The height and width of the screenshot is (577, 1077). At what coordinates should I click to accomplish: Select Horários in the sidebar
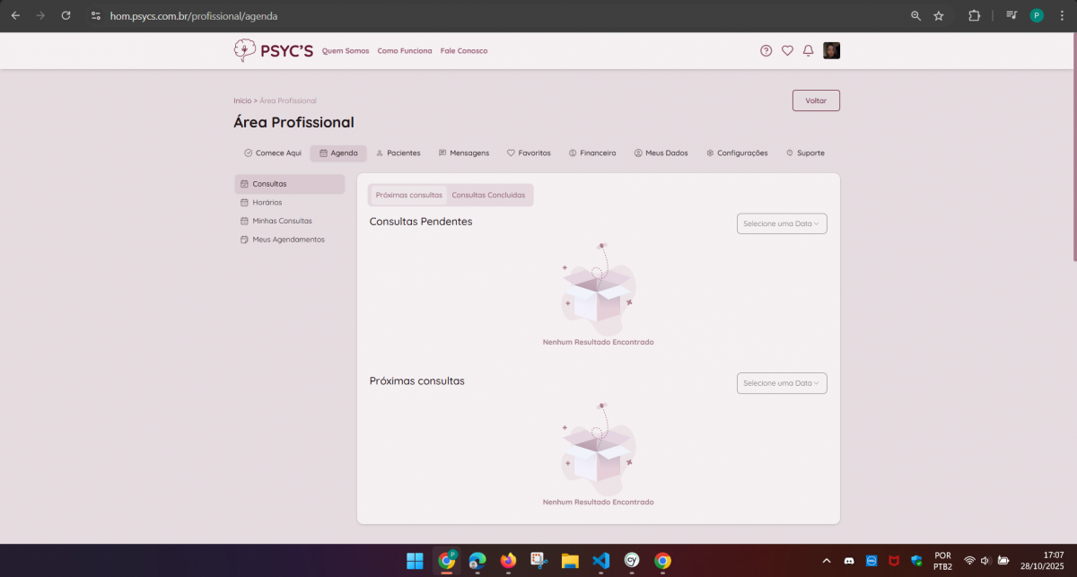tap(267, 203)
